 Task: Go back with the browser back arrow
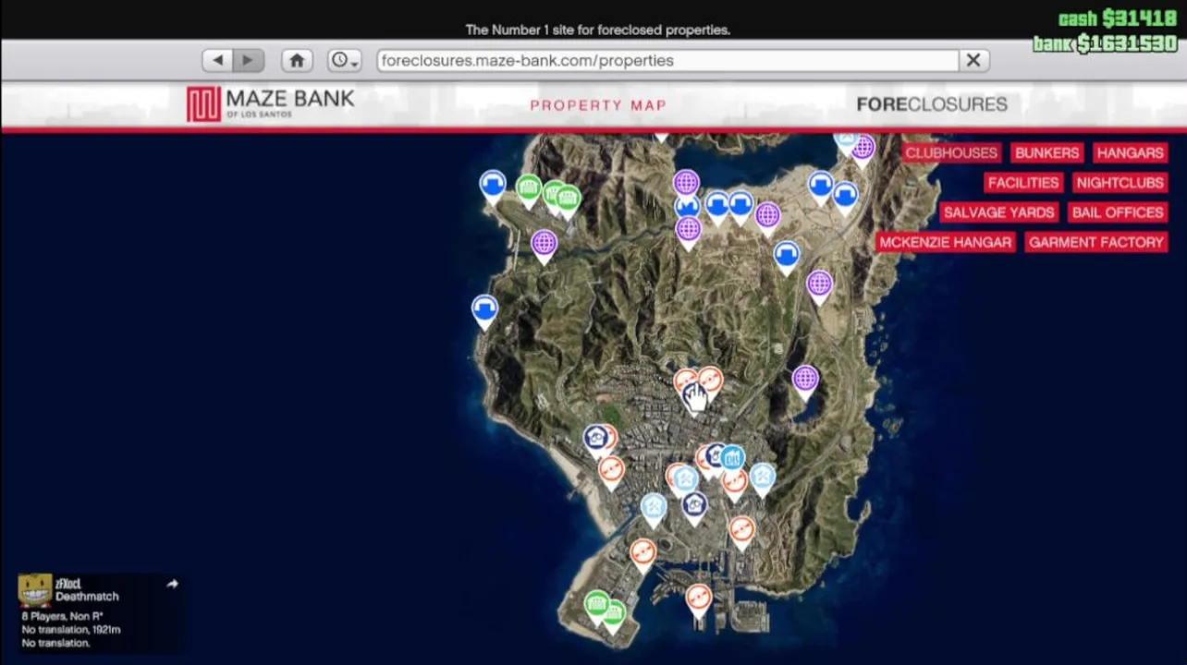click(x=217, y=60)
